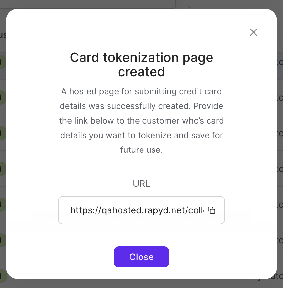283x288 pixels.
Task: Click the purple Close button at dialog bottom
Action: [x=141, y=257]
